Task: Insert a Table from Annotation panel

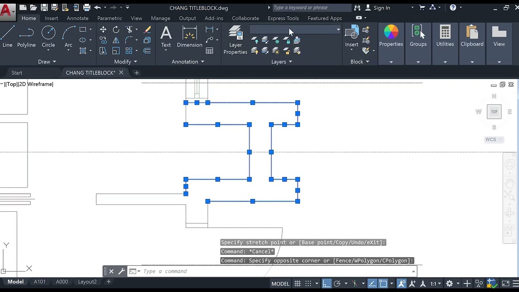Action: pos(210,51)
